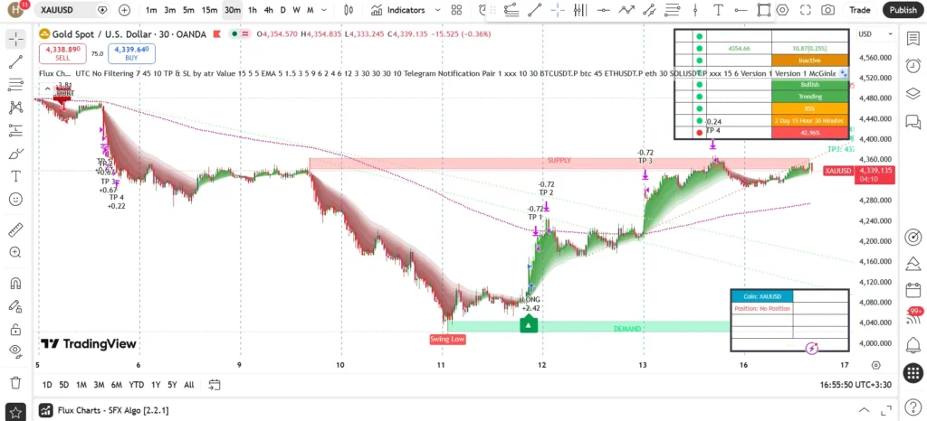Open the go to date calendar icon
Image resolution: width=927 pixels, height=421 pixels.
tap(214, 385)
